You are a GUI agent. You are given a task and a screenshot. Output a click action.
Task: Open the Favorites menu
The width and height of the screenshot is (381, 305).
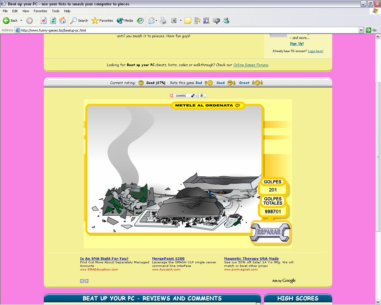point(40,11)
